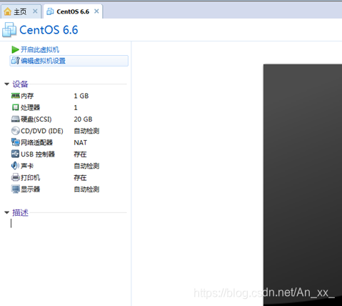
Task: Click the memory chip icon
Action: [x=16, y=96]
